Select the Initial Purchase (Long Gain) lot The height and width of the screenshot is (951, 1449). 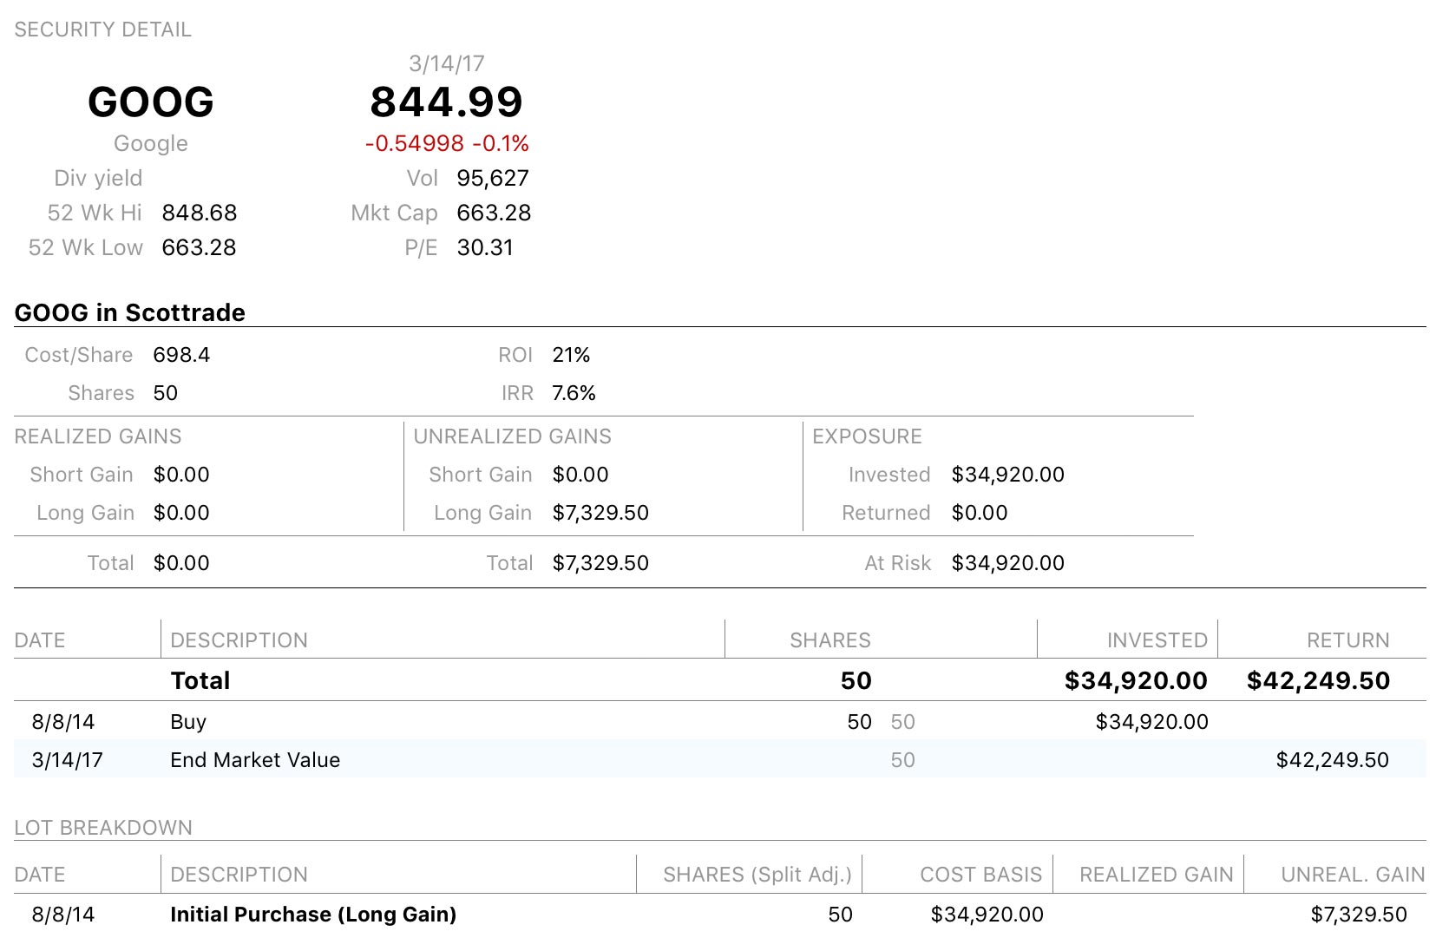[312, 915]
